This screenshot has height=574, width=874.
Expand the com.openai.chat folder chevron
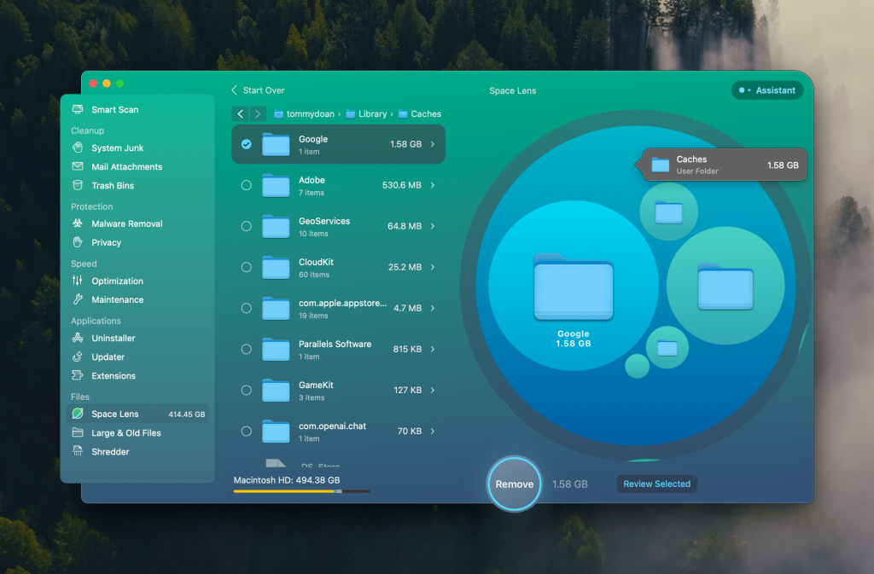tap(433, 431)
